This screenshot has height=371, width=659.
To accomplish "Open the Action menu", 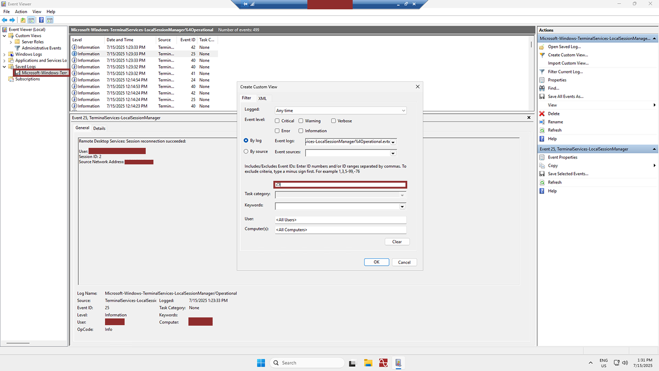I will 21,11.
